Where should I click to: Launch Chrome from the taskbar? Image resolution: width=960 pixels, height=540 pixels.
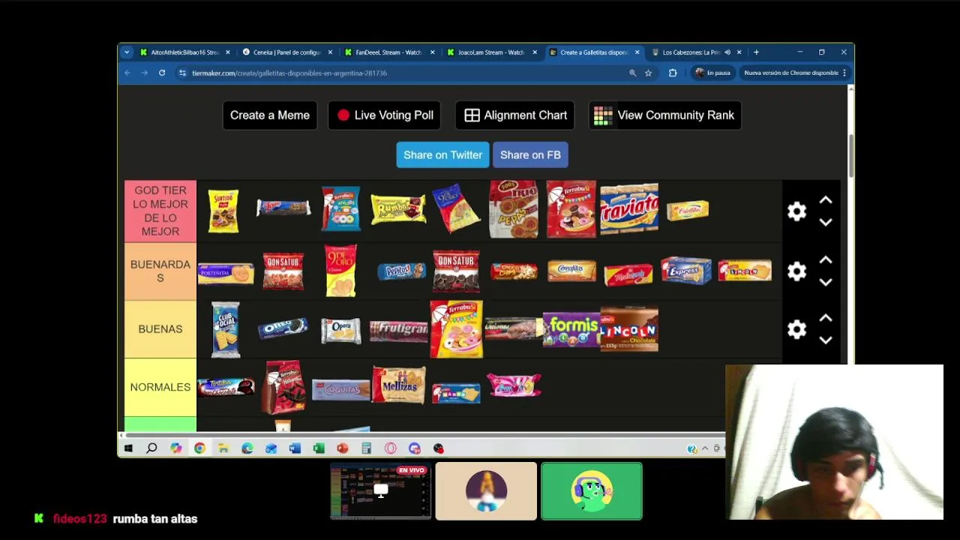pyautogui.click(x=199, y=448)
